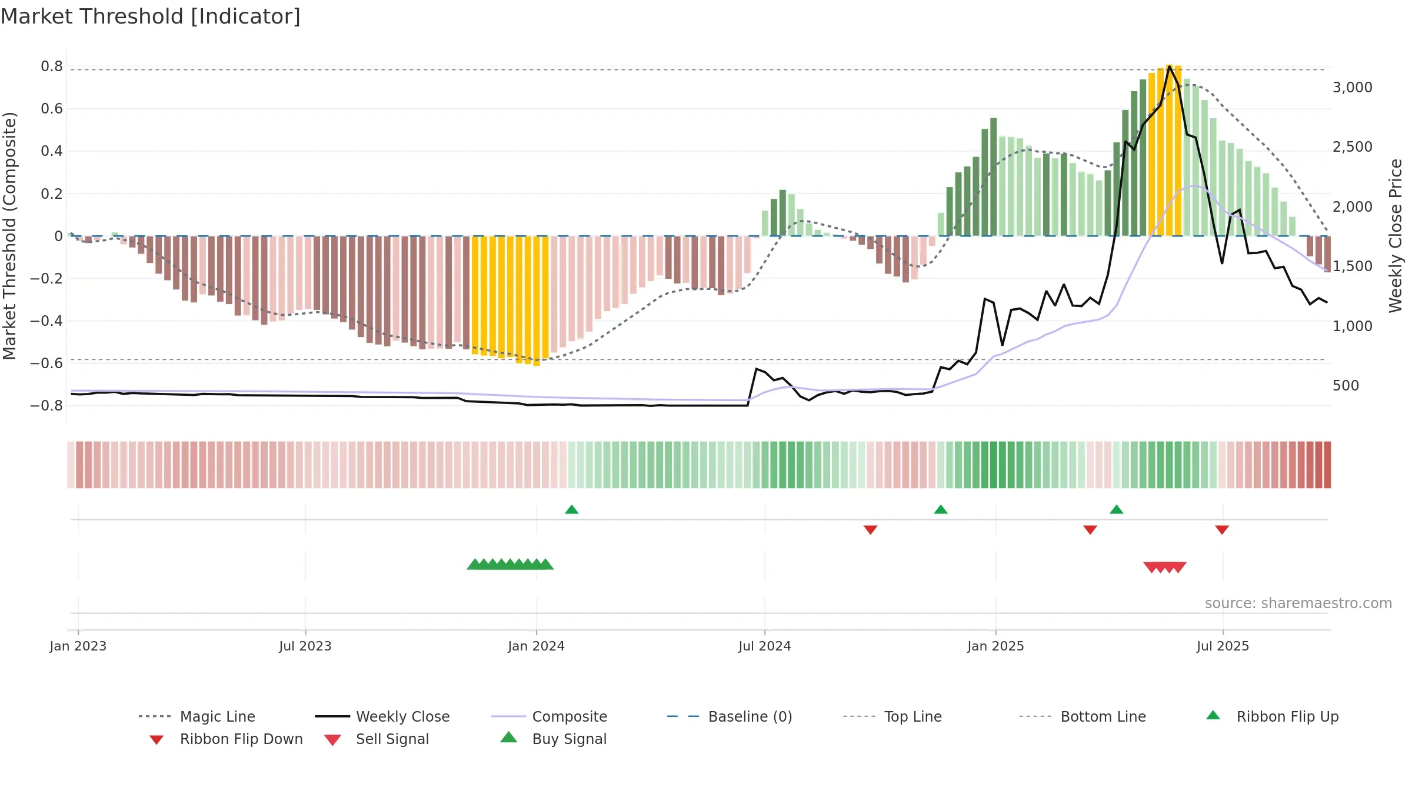The height and width of the screenshot is (794, 1412).
Task: Toggle the Ribbon Flip Up legend entry
Action: [x=1272, y=716]
